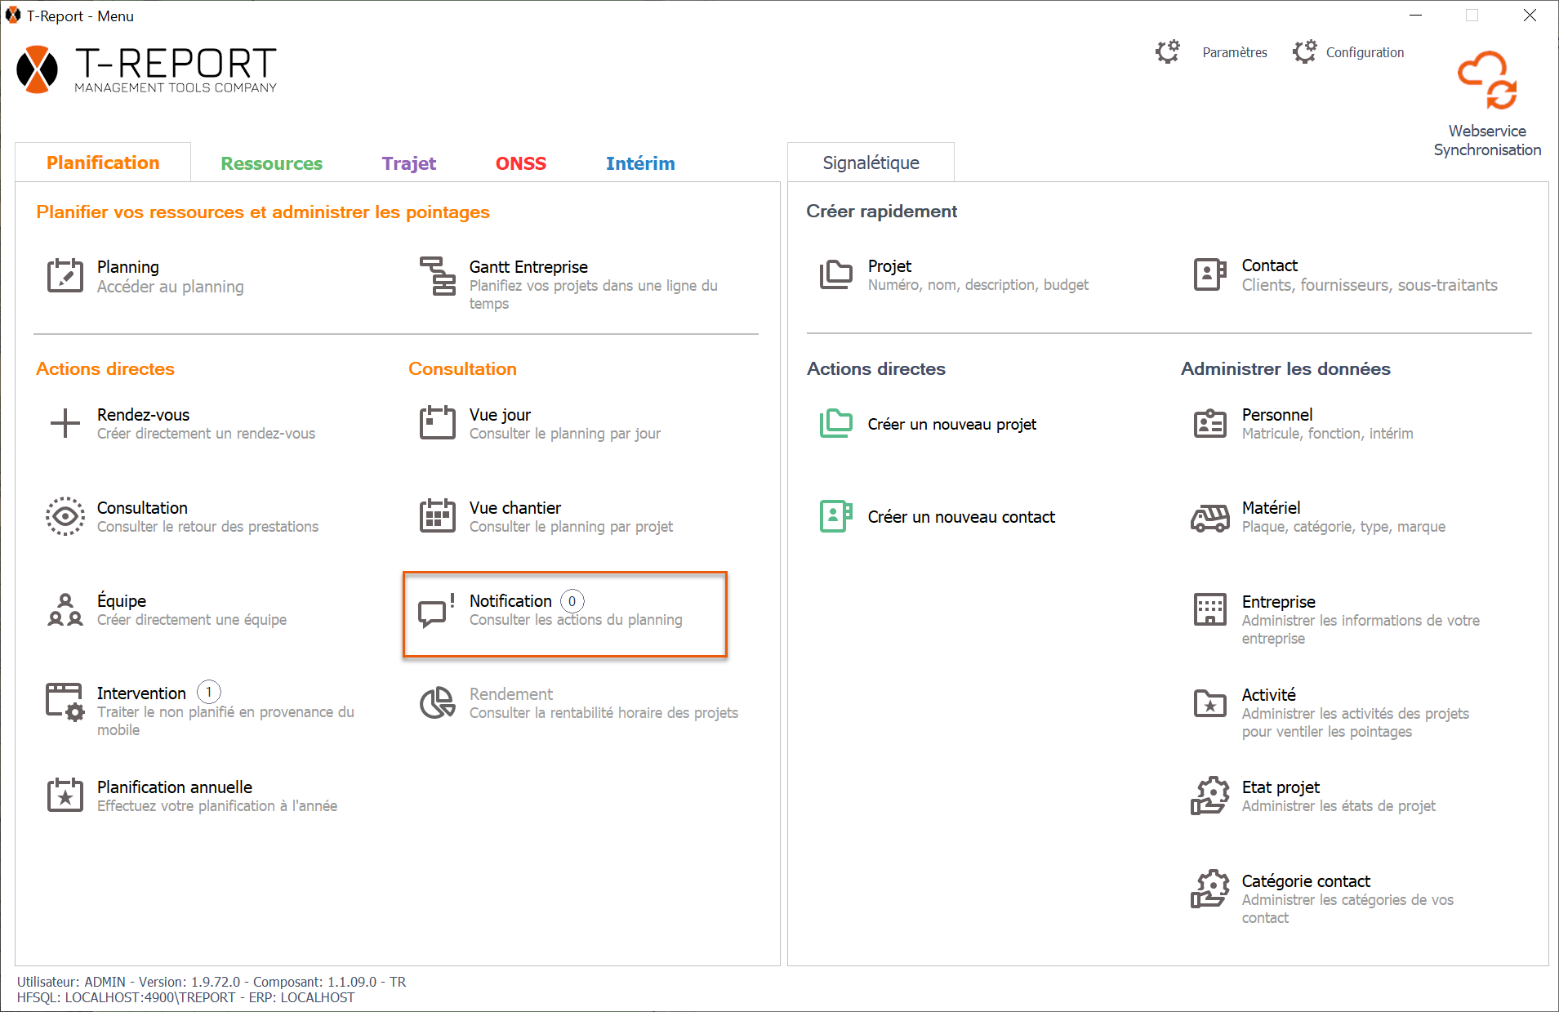The image size is (1559, 1012).
Task: Click the Intervention count badge
Action: 209,693
